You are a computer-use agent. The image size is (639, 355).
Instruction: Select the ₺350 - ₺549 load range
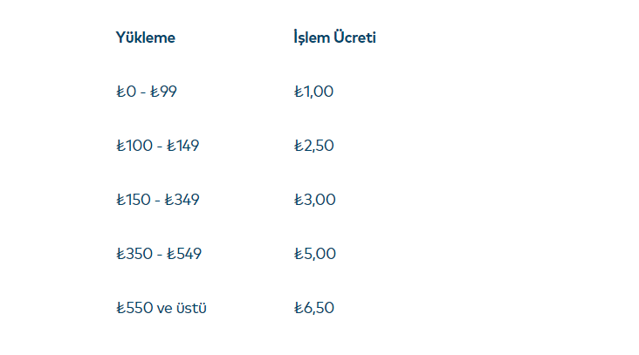[157, 254]
